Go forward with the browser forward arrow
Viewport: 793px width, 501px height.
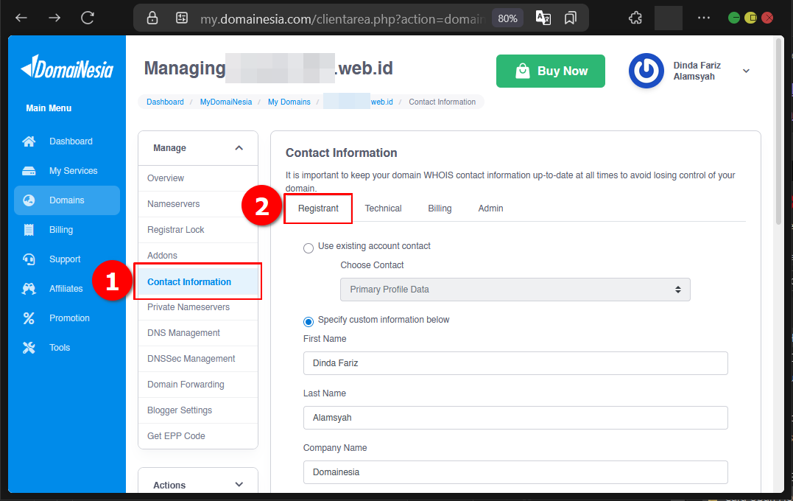[54, 18]
